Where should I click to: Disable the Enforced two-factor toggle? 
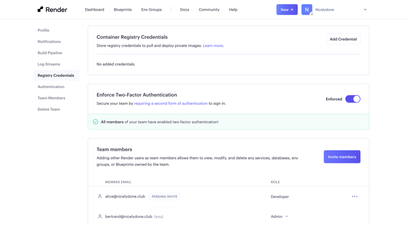click(353, 99)
